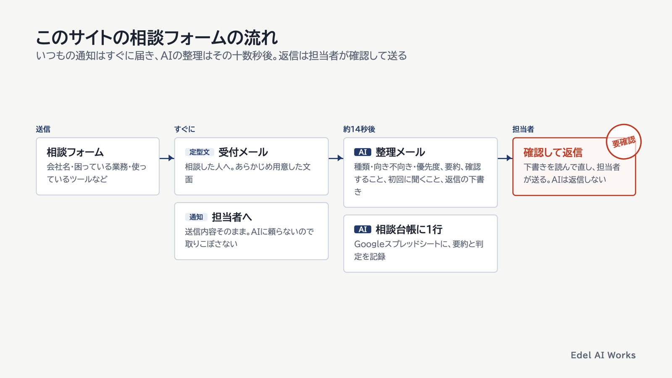Click the description 送信内容そのまま。AIに頼らない
The width and height of the screenshot is (672, 378).
click(x=249, y=238)
